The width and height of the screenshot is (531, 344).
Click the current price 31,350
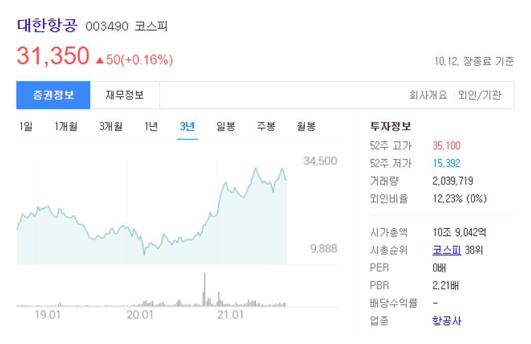[x=53, y=55]
